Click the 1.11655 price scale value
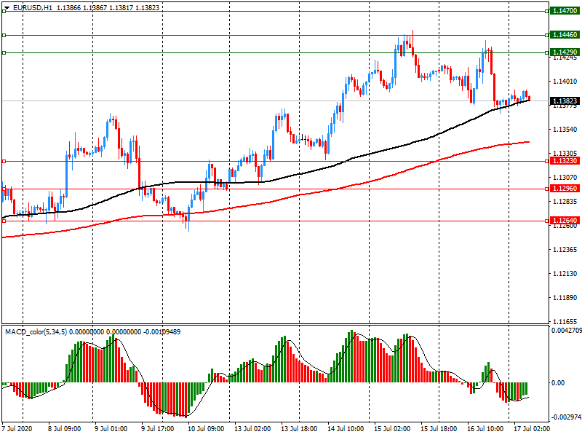 tap(565, 322)
